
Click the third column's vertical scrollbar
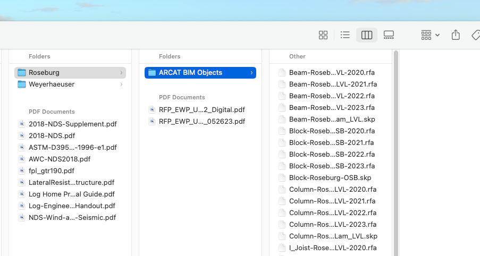(396, 153)
